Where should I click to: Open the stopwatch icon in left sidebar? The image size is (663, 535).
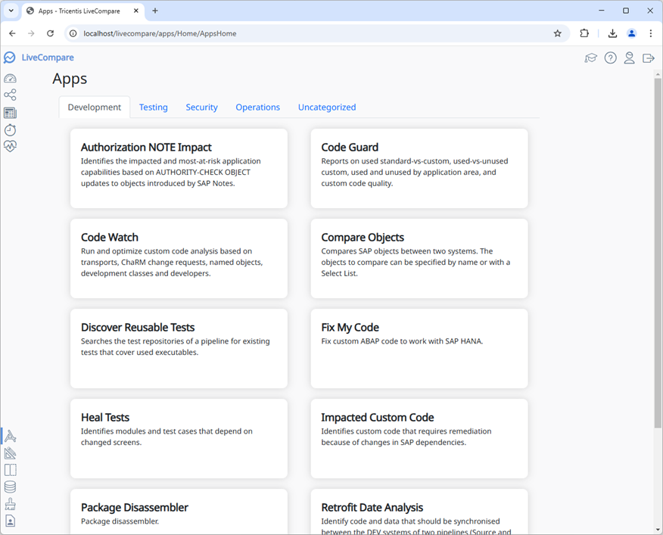pyautogui.click(x=10, y=130)
